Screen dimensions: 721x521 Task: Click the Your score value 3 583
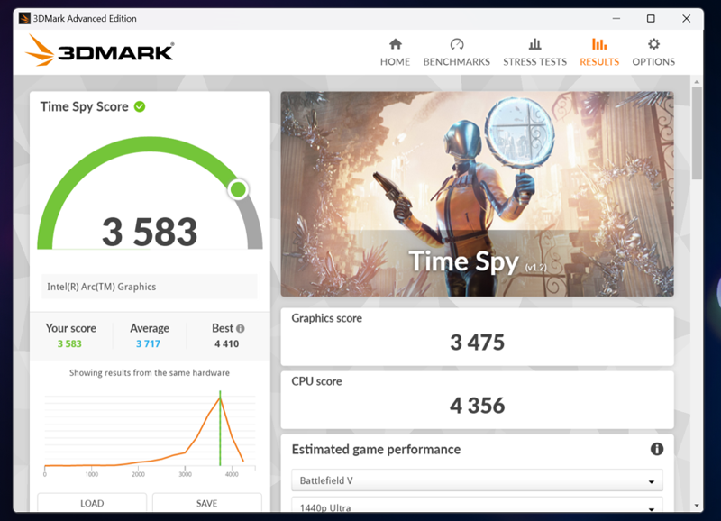[x=69, y=344]
